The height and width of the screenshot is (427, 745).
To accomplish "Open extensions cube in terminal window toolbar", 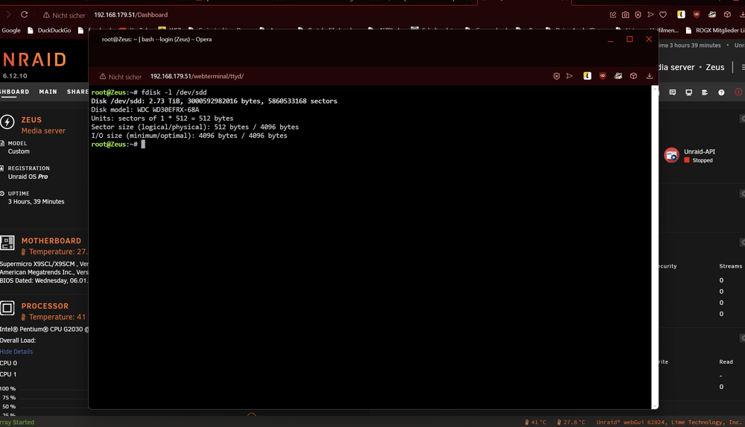I will tap(633, 76).
